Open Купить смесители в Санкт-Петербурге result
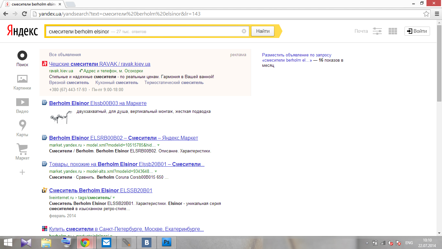 (127, 229)
